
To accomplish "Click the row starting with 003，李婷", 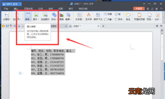I will point(47,62).
